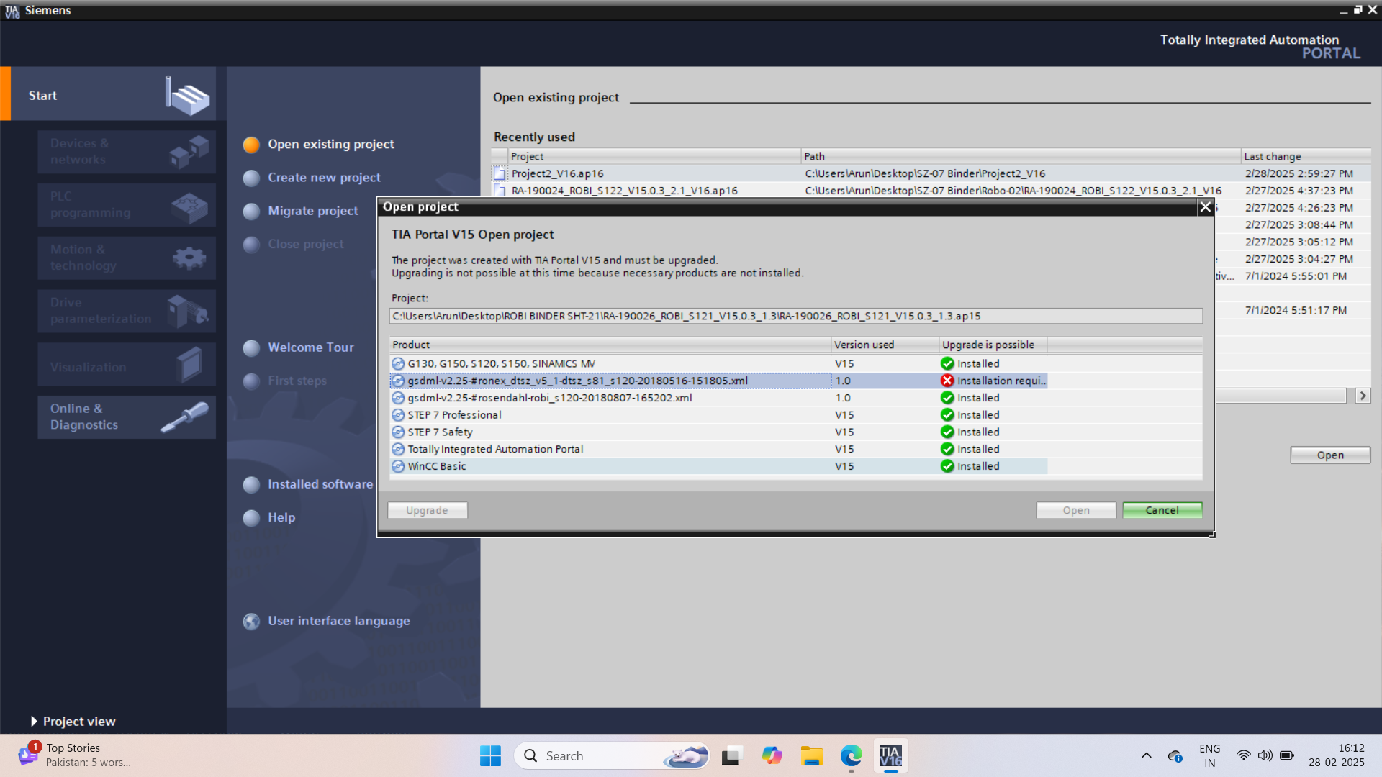1382x777 pixels.
Task: Open the Installed software menu item
Action: [320, 485]
